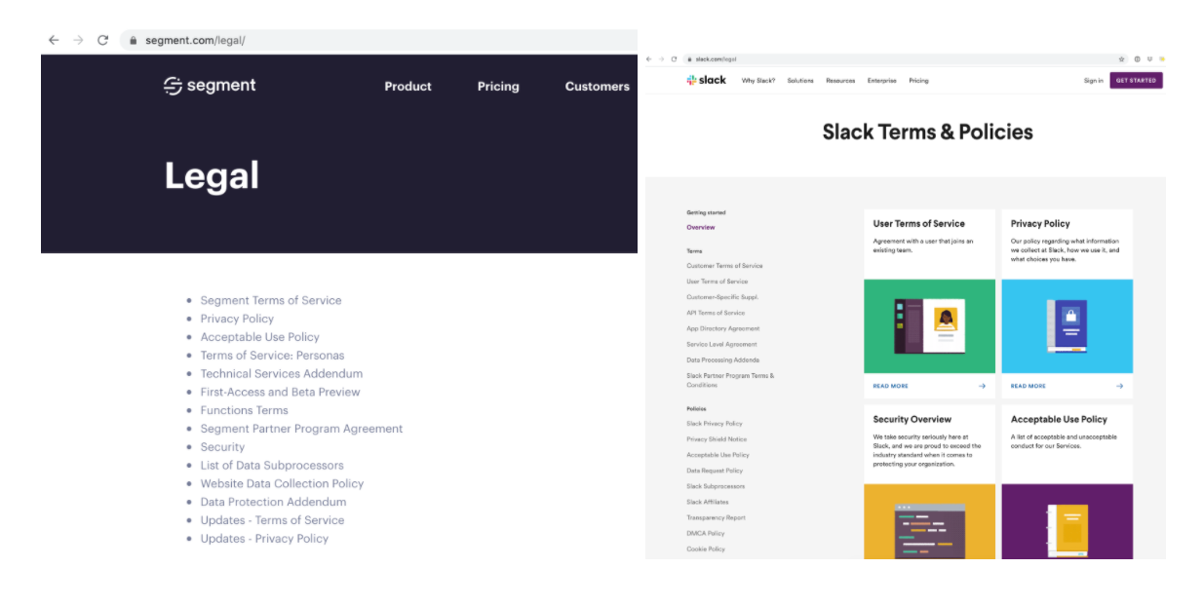
Task: Click the Segment logo
Action: 210,86
